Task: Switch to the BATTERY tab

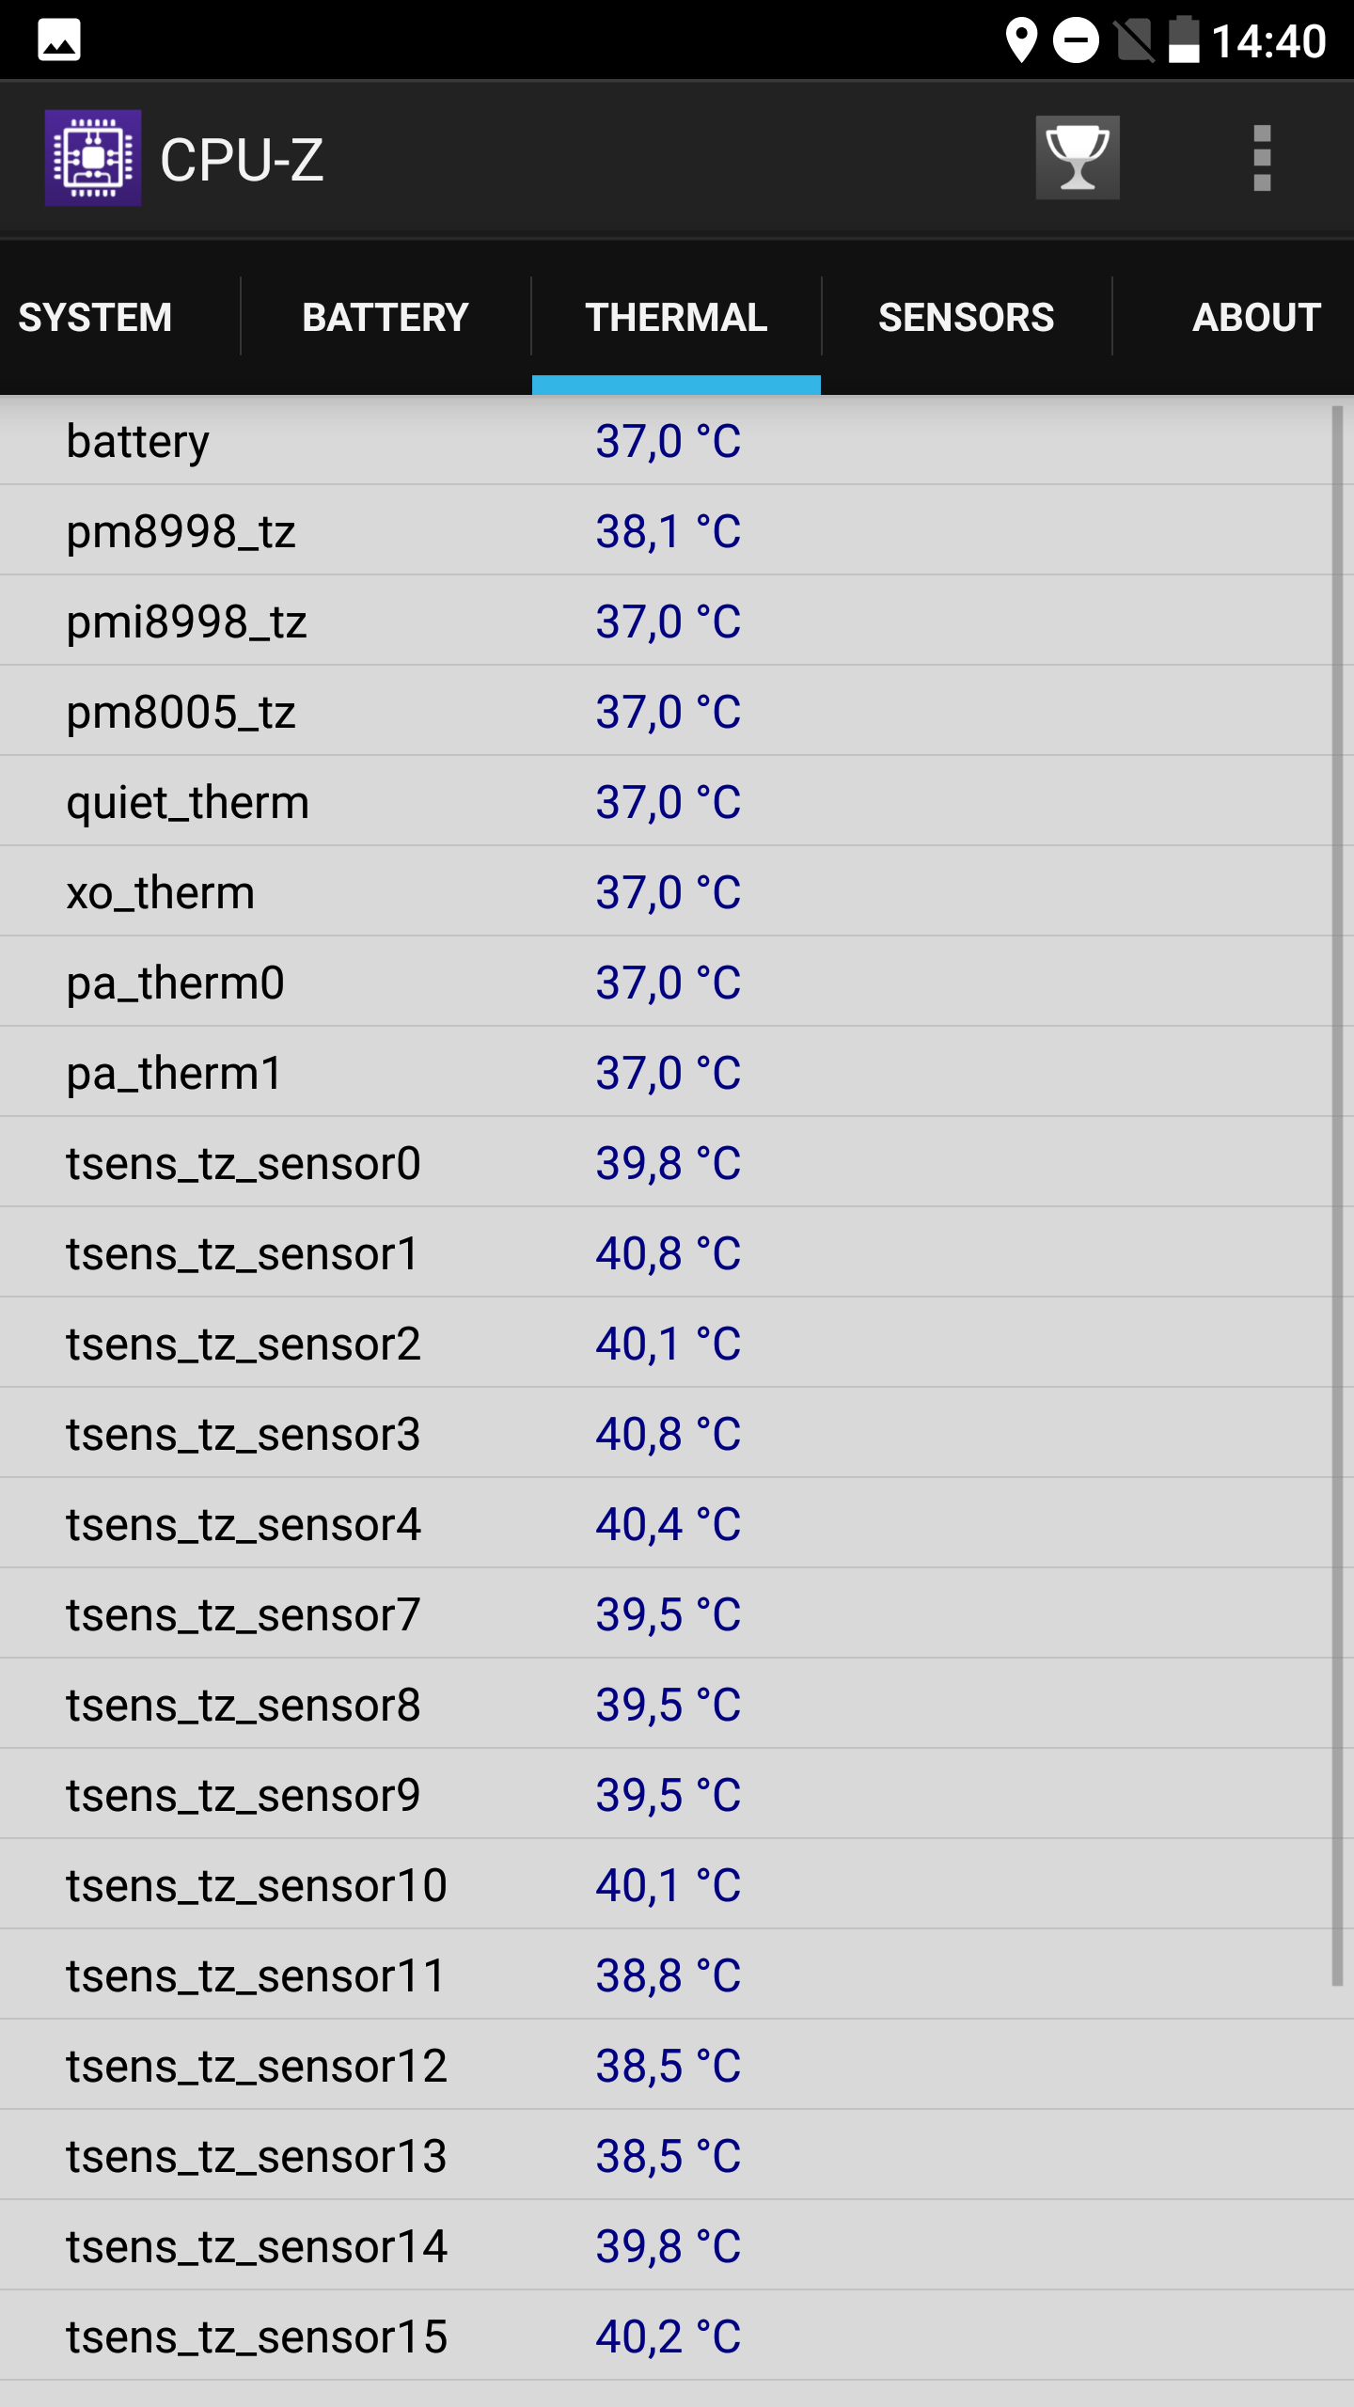Action: coord(386,318)
